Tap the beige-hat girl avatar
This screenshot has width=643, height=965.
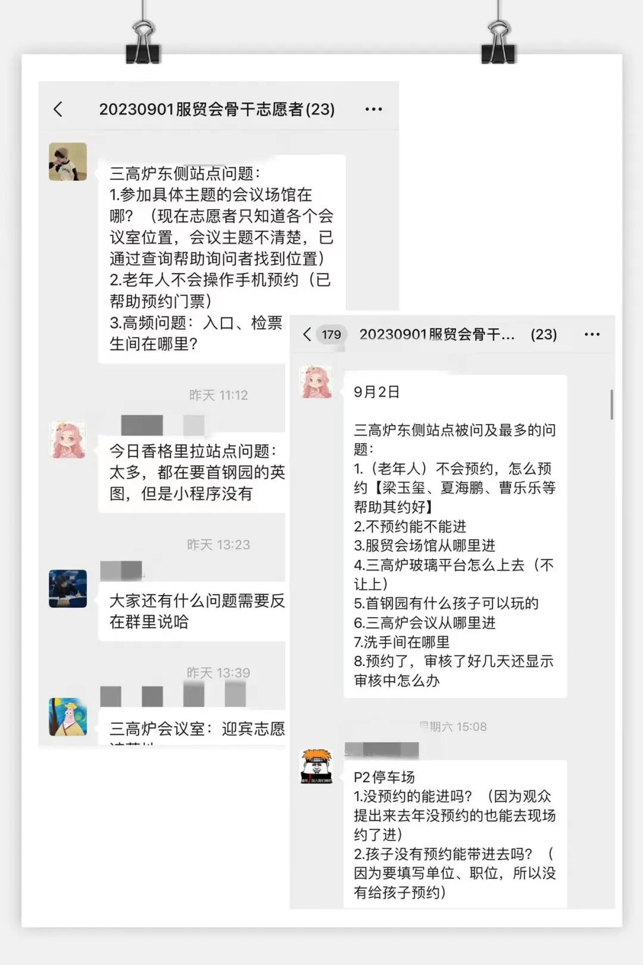(x=68, y=161)
